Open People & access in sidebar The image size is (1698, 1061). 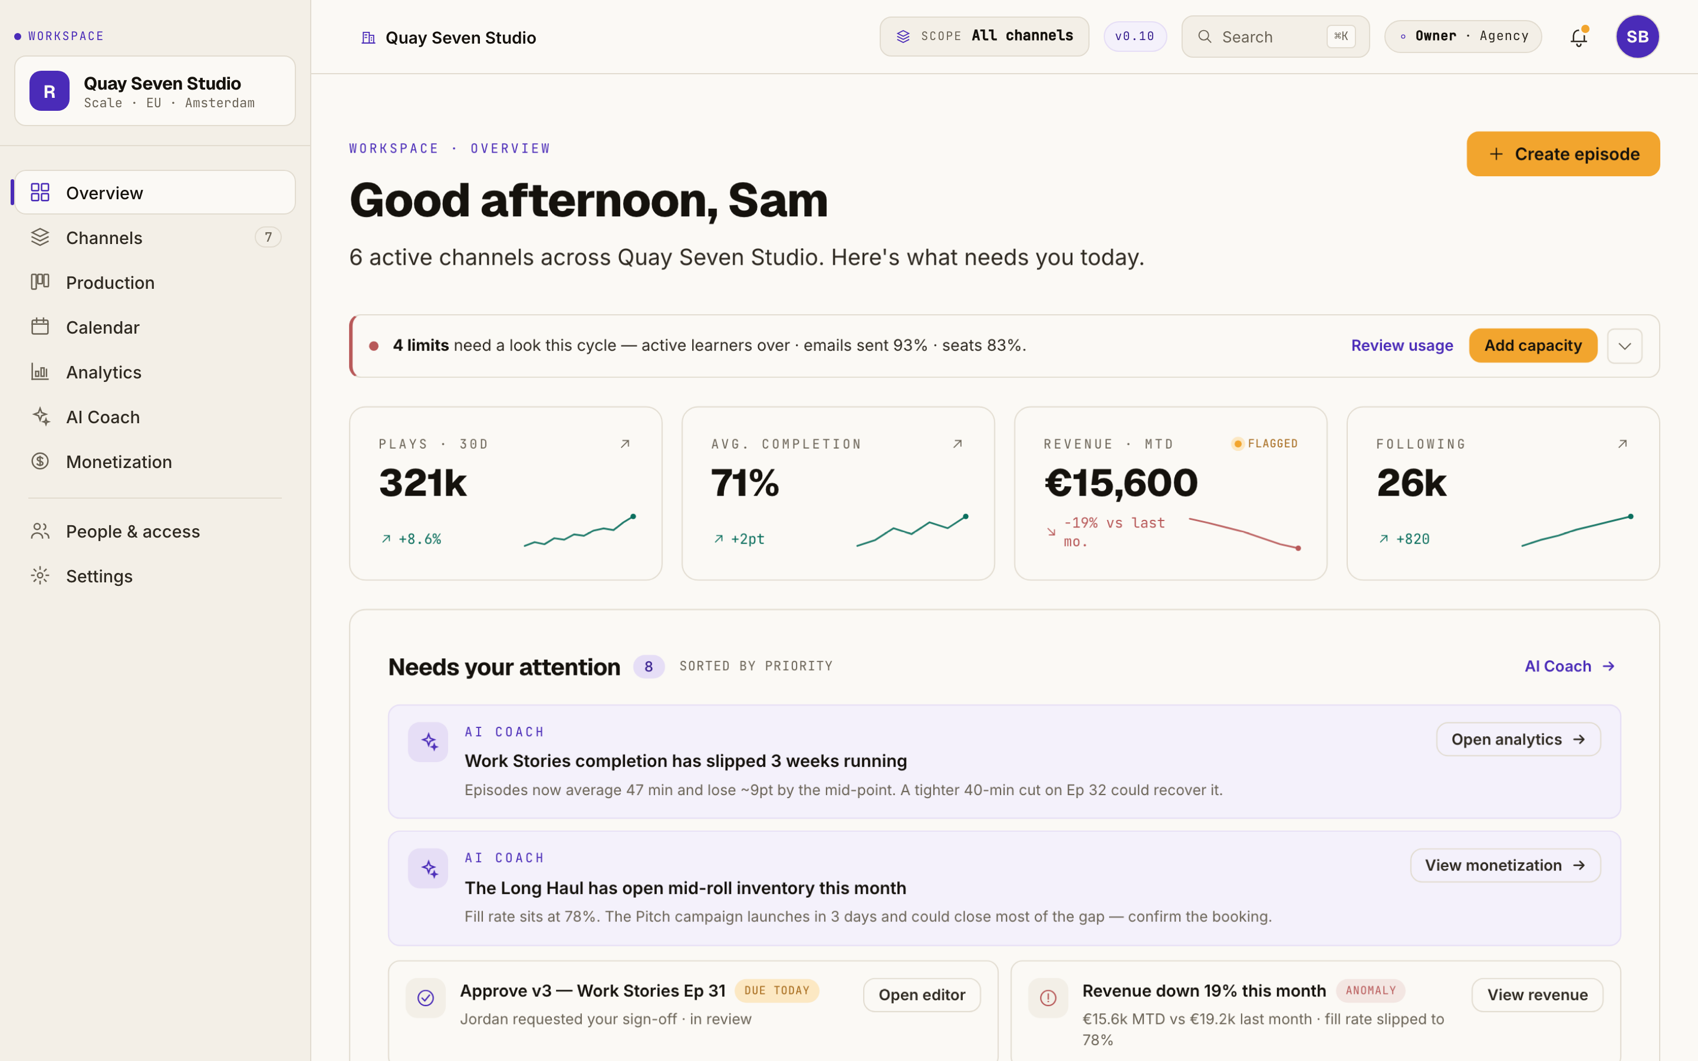[x=155, y=531]
